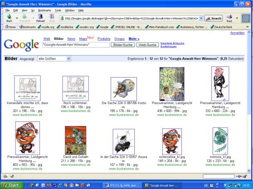253x189 pixels.
Task: Open the Windows Start menu
Action: tap(12, 185)
